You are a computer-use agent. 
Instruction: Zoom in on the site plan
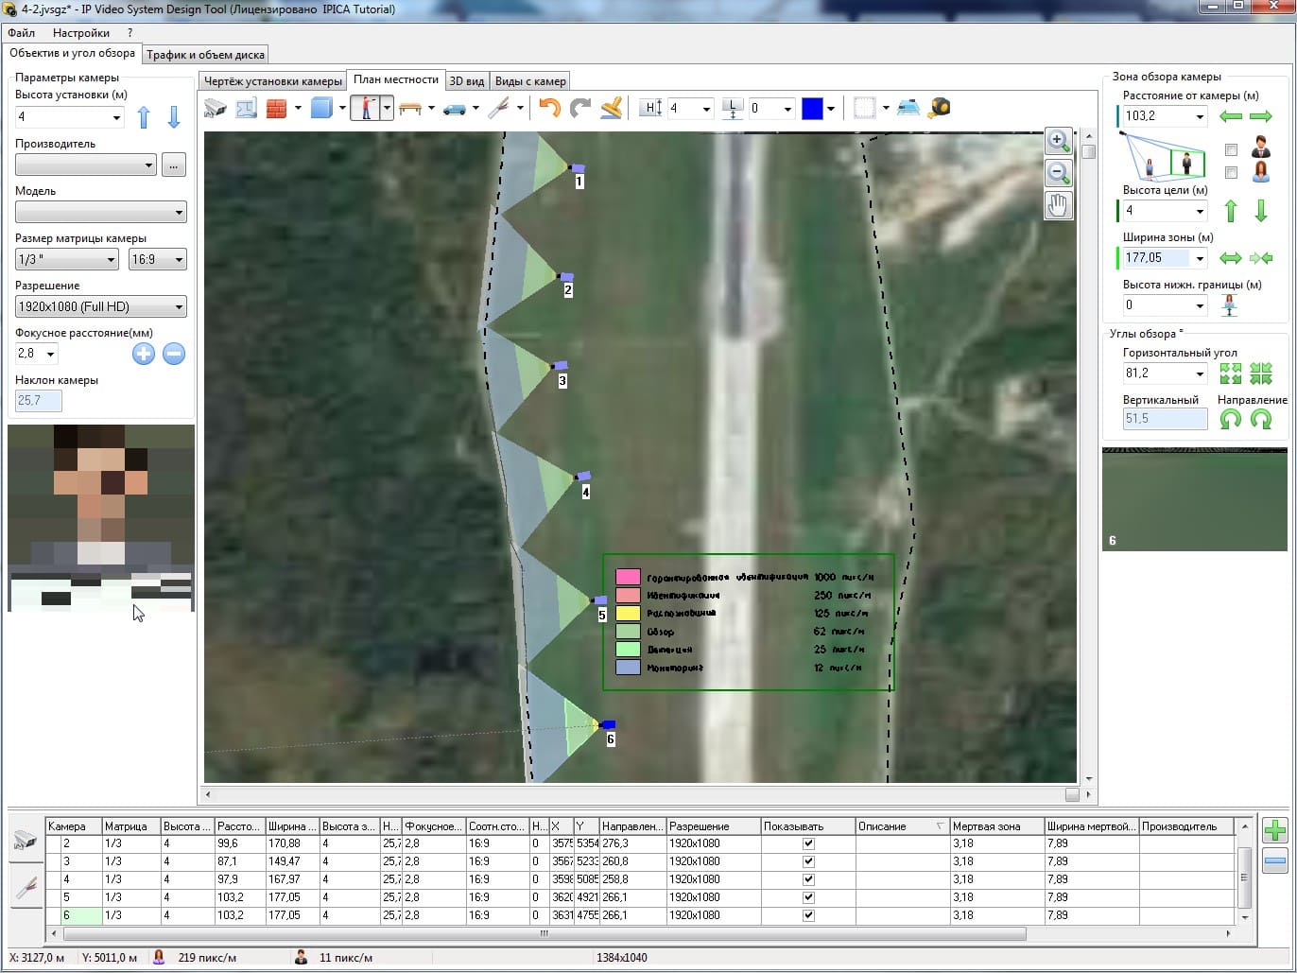1058,142
